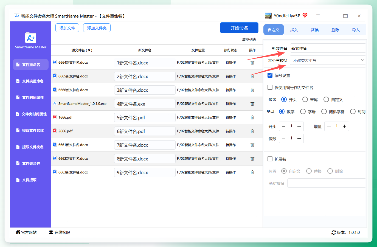Switch to the 替换 tab

pyautogui.click(x=315, y=30)
